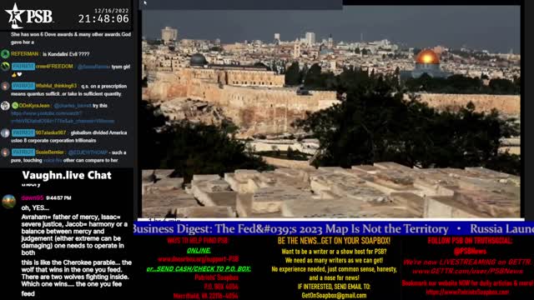Click the green badge before DDsKyraJean
This screenshot has height=300, width=534.
[15, 106]
